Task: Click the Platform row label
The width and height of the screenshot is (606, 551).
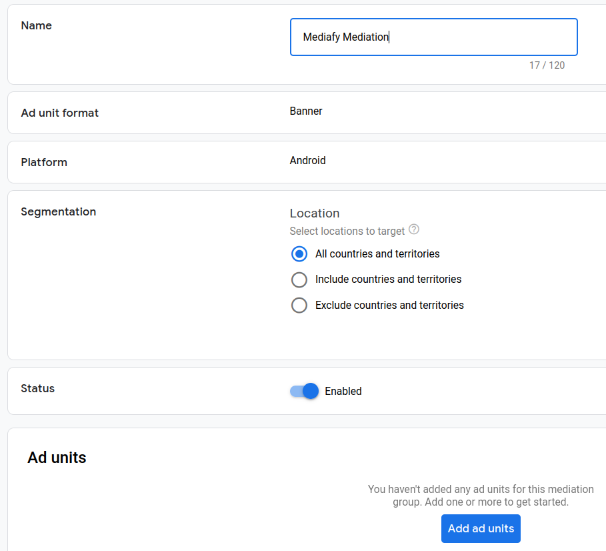Action: (44, 163)
